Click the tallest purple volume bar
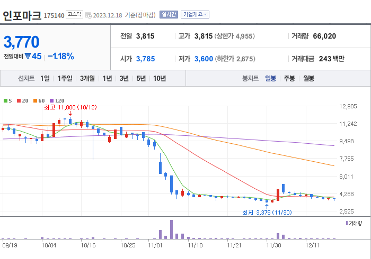This screenshot has height=259, width=371. click(171, 229)
